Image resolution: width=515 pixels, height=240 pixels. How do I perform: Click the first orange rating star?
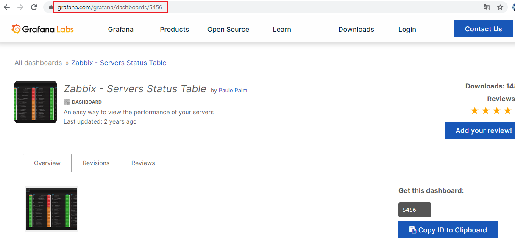(475, 110)
